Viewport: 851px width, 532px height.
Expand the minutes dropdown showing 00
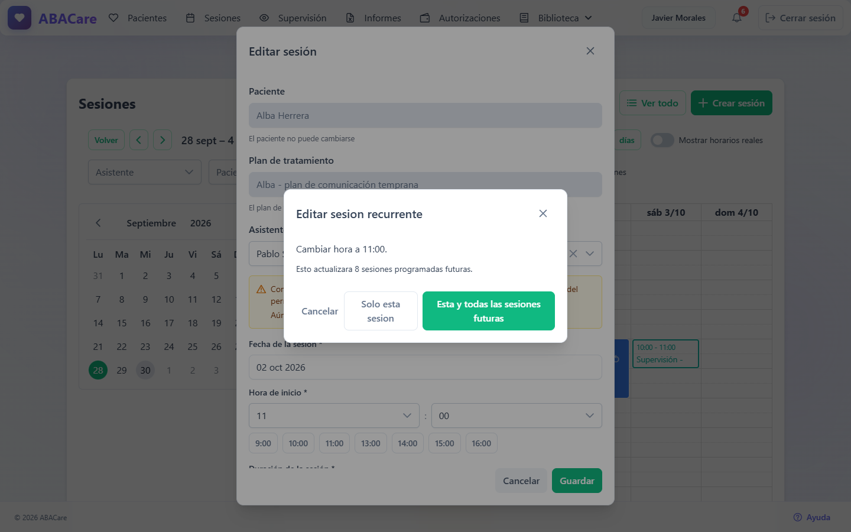pyautogui.click(x=517, y=416)
